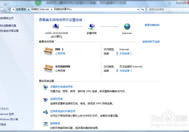Viewport: 189px width, 132px height.
Task: Click the 搜索控制面板 search field
Action: click(x=168, y=9)
